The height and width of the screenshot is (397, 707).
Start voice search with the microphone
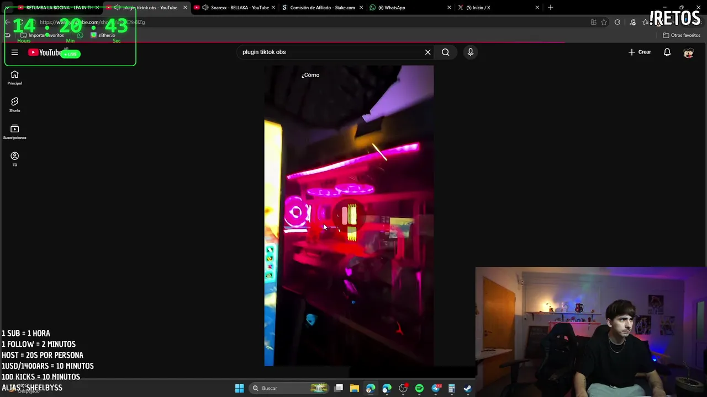[471, 52]
